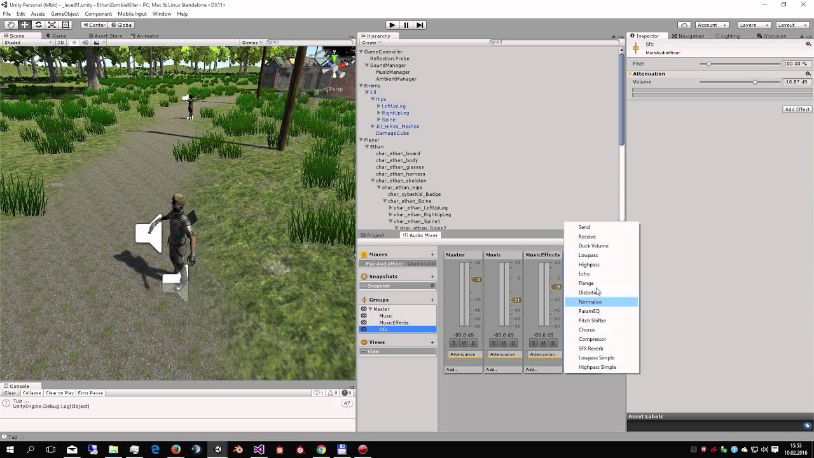Open the Layers dropdown

[x=754, y=25]
